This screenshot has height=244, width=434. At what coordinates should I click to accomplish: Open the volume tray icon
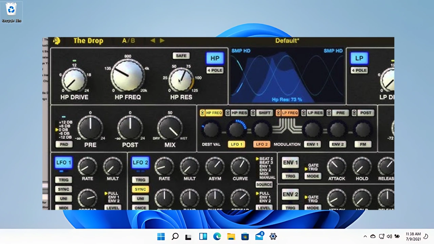(x=389, y=237)
